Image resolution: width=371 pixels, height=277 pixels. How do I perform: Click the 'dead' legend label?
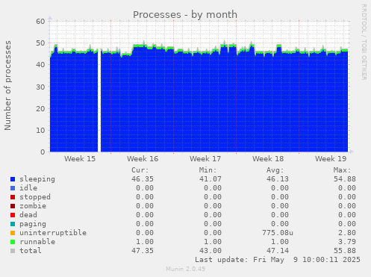28,215
